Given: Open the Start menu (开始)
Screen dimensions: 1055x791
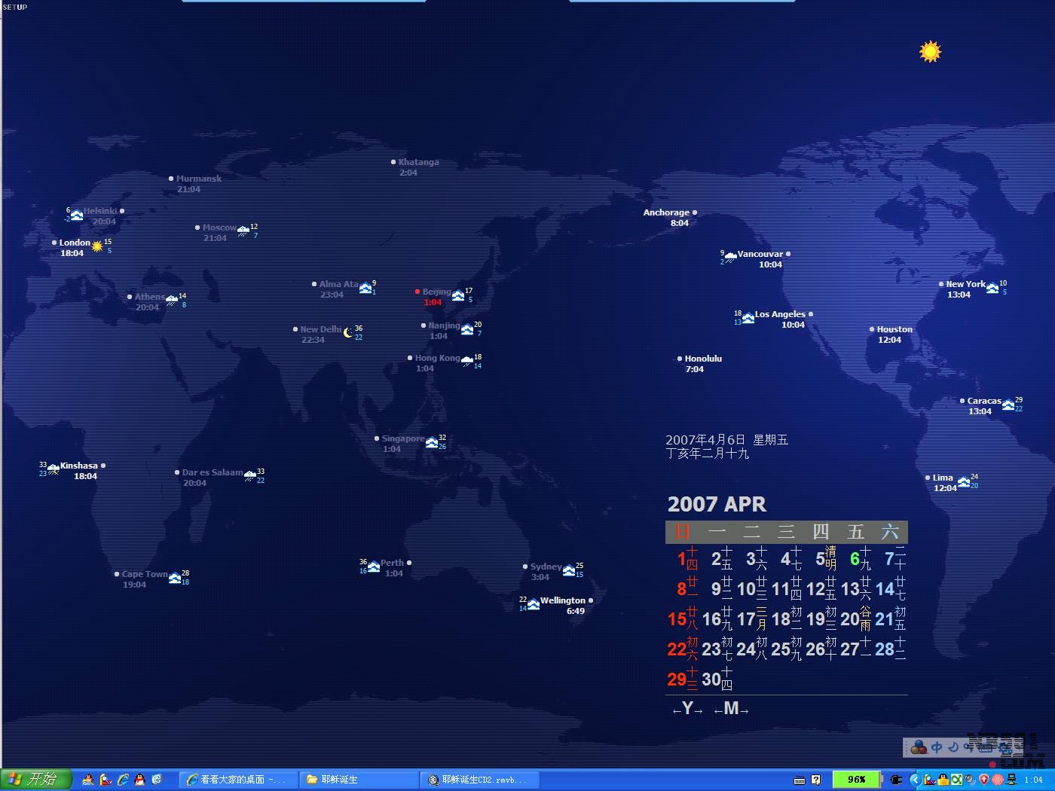Looking at the screenshot, I should [x=36, y=779].
